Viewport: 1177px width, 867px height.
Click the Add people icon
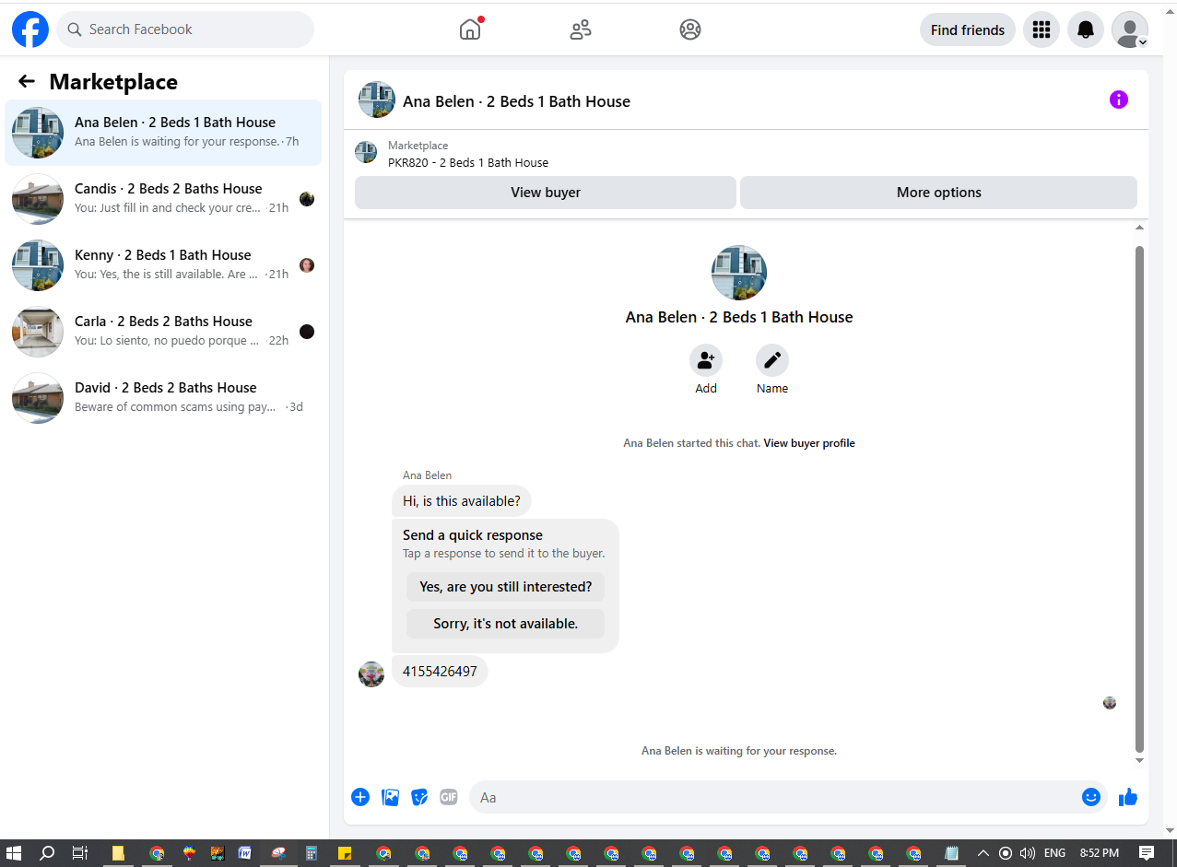pos(706,360)
